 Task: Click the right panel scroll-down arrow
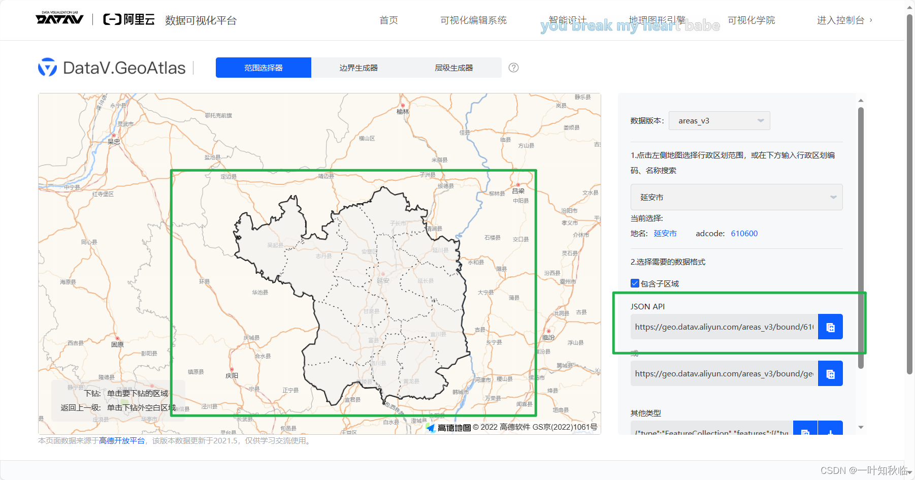861,427
